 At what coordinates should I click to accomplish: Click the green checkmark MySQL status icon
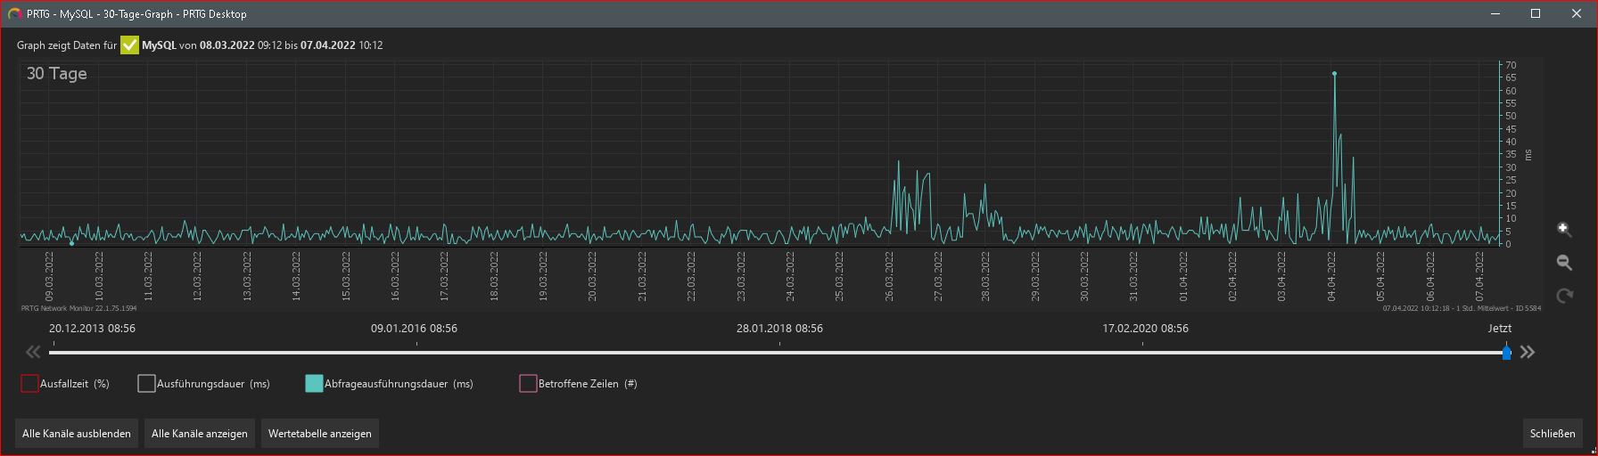coord(130,45)
